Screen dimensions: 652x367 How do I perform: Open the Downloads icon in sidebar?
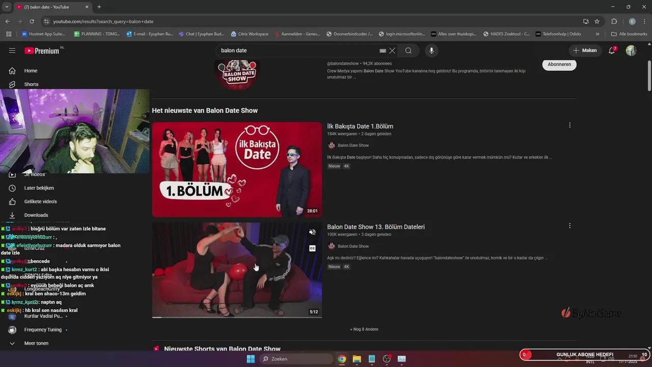tap(12, 215)
